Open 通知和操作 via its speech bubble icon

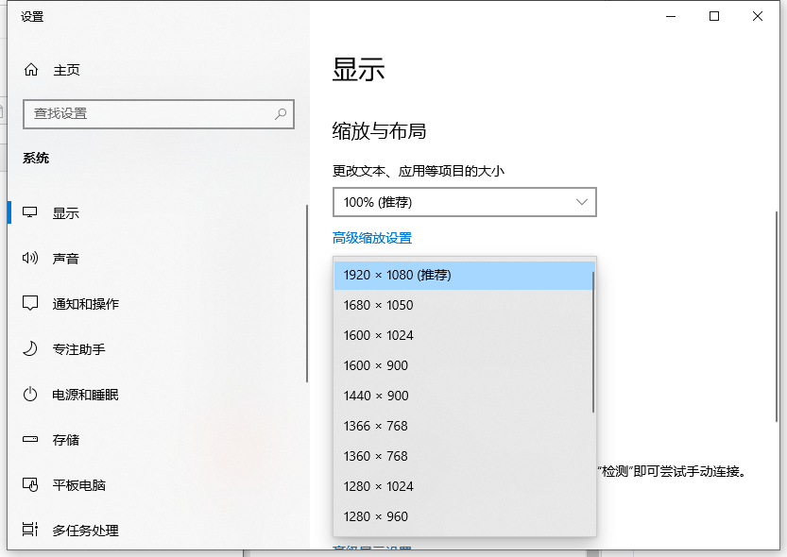click(29, 303)
